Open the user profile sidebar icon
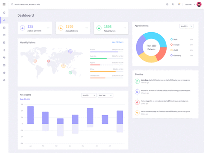Image resolution: width=204 pixels, height=153 pixels. pyautogui.click(x=4, y=50)
